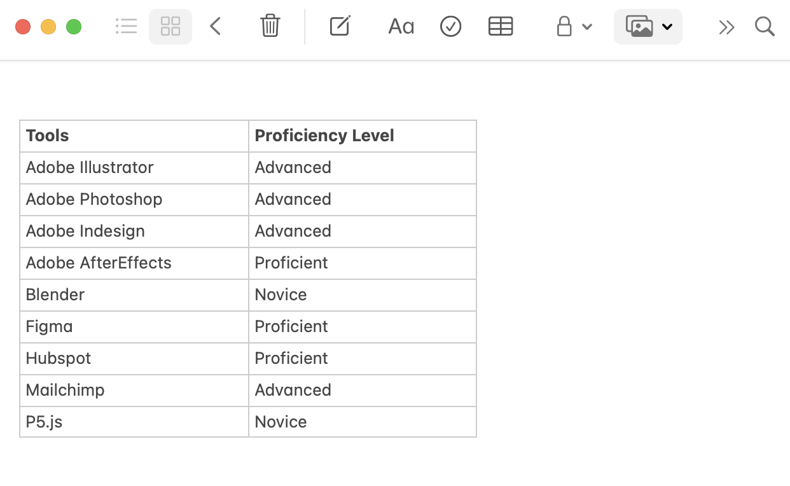This screenshot has width=790, height=486.
Task: Add a checklist to the note
Action: point(450,27)
